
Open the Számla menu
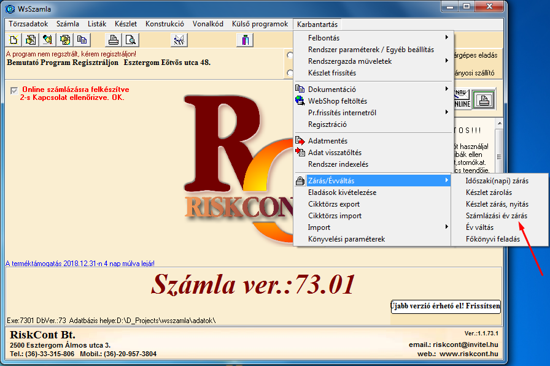click(68, 23)
